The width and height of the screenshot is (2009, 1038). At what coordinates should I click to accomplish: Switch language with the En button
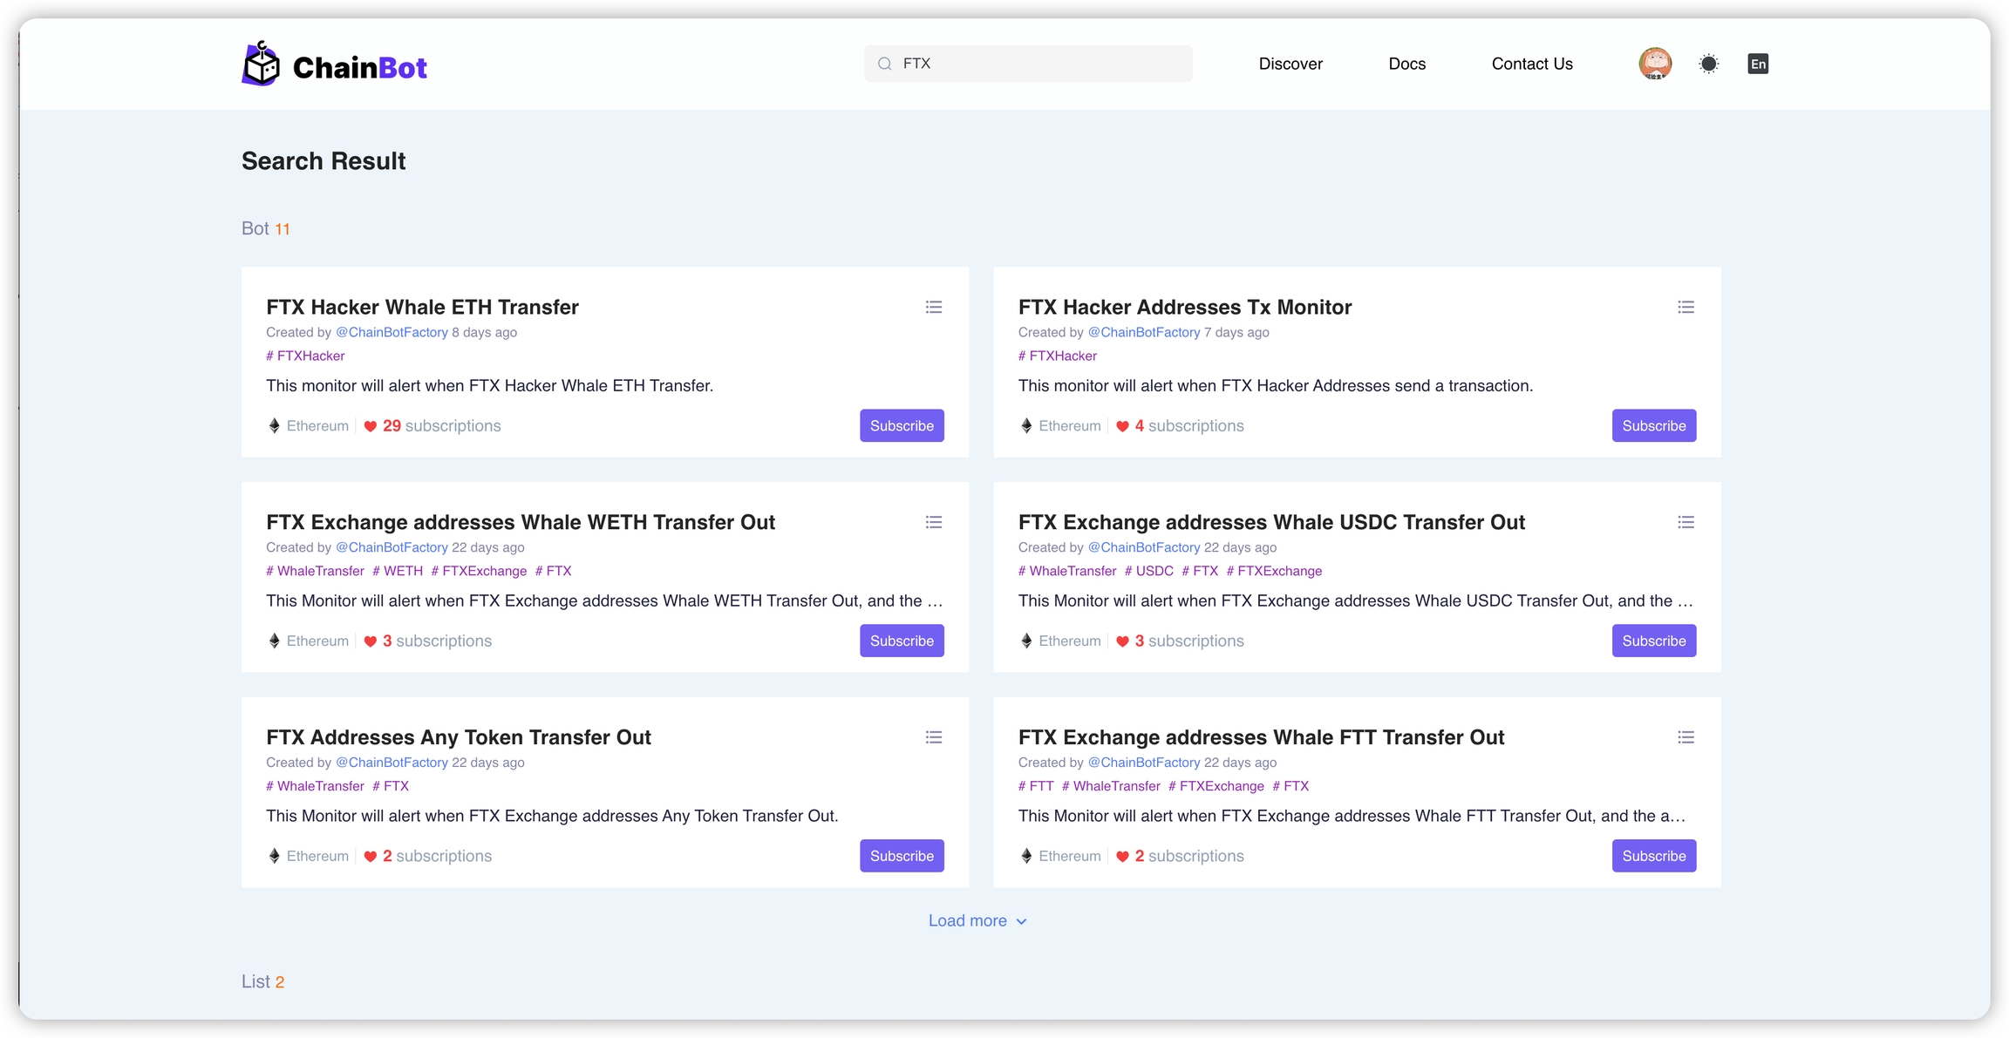[1757, 64]
